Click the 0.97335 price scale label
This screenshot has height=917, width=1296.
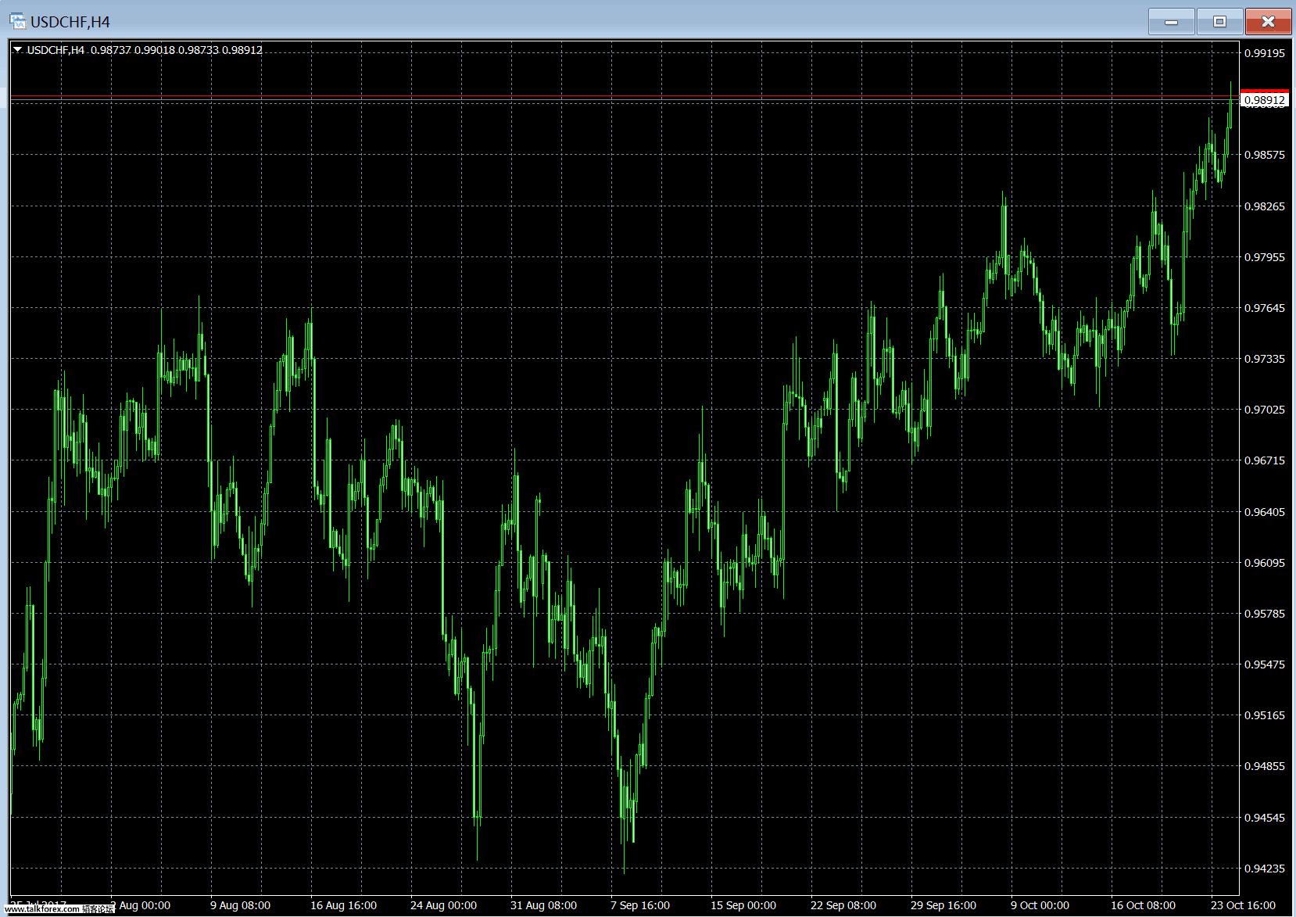(1264, 359)
